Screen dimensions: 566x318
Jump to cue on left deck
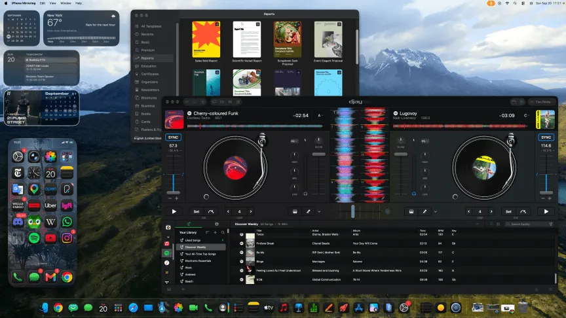(x=211, y=211)
